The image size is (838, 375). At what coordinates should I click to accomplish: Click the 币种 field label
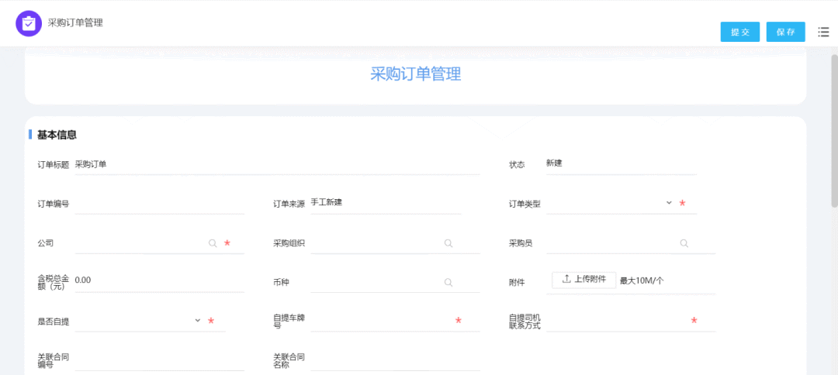coord(281,282)
